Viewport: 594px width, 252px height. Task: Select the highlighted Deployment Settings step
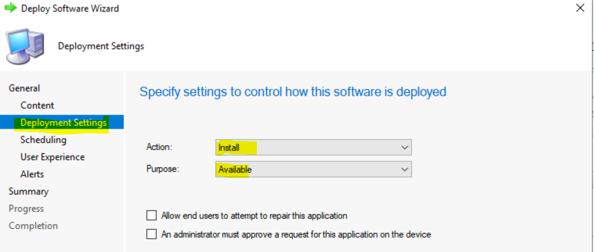coord(63,122)
